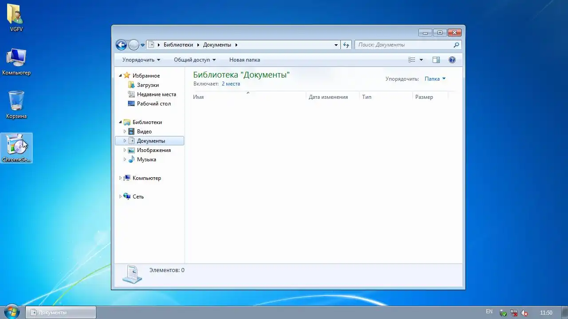
Task: Open the view options dropdown arrow
Action: pos(421,60)
